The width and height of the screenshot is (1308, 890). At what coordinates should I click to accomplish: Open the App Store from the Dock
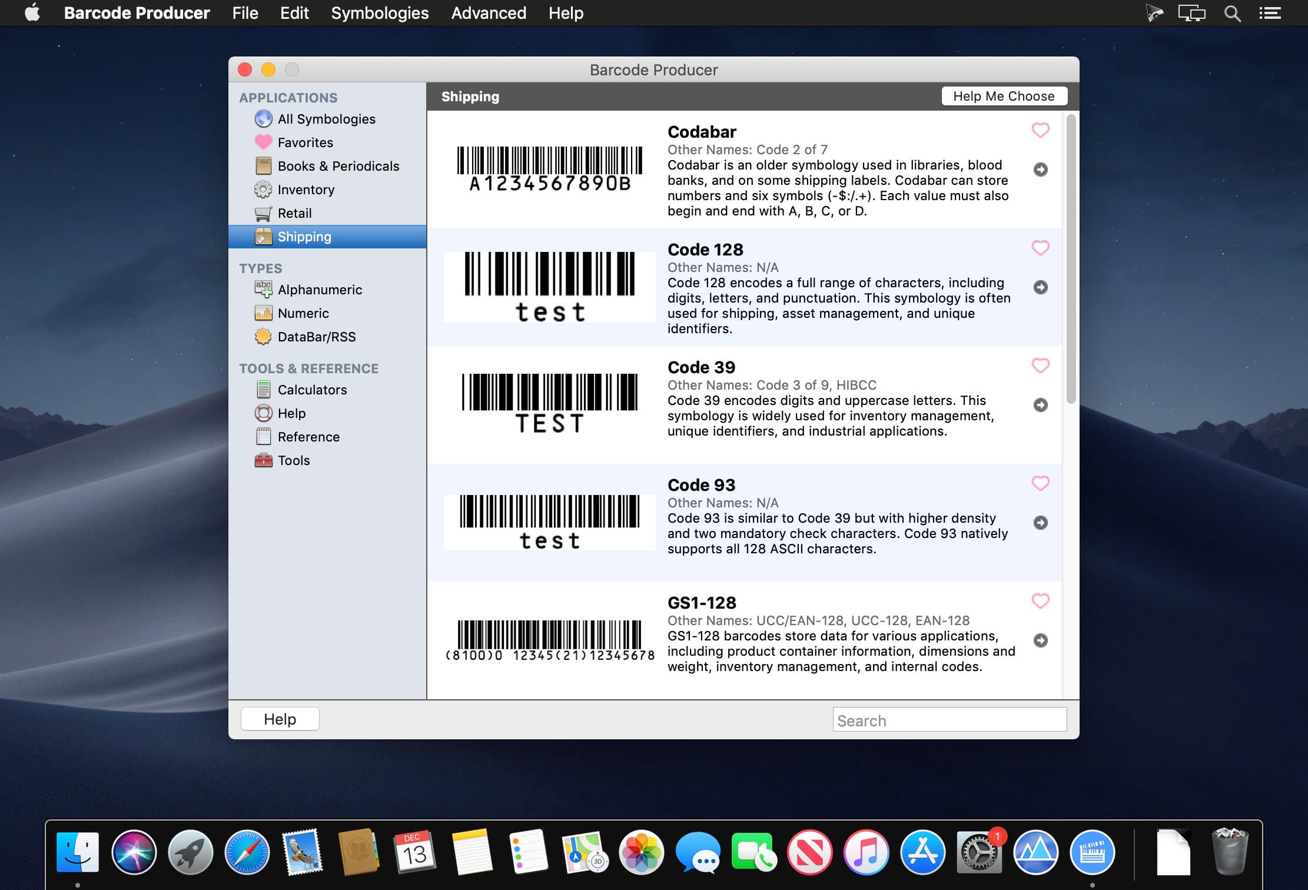click(923, 852)
